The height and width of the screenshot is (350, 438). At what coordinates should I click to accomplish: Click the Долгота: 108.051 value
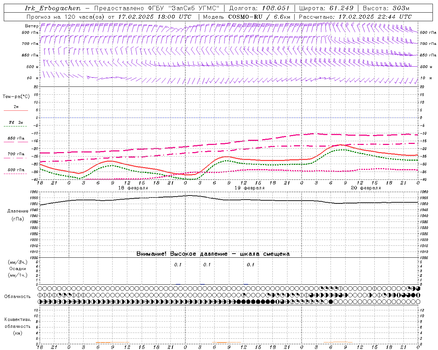[x=259, y=8]
